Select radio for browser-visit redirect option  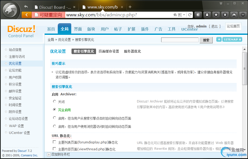(x=54, y=126)
